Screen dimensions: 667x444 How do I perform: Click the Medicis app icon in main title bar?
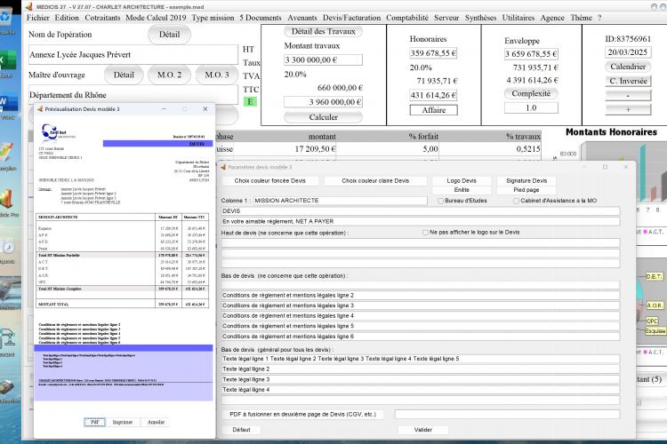point(29,6)
